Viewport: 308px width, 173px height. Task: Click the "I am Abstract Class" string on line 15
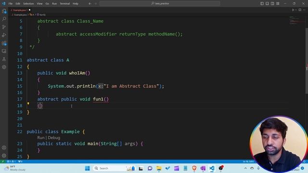[131, 86]
